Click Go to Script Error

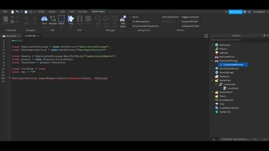(x=170, y=17)
